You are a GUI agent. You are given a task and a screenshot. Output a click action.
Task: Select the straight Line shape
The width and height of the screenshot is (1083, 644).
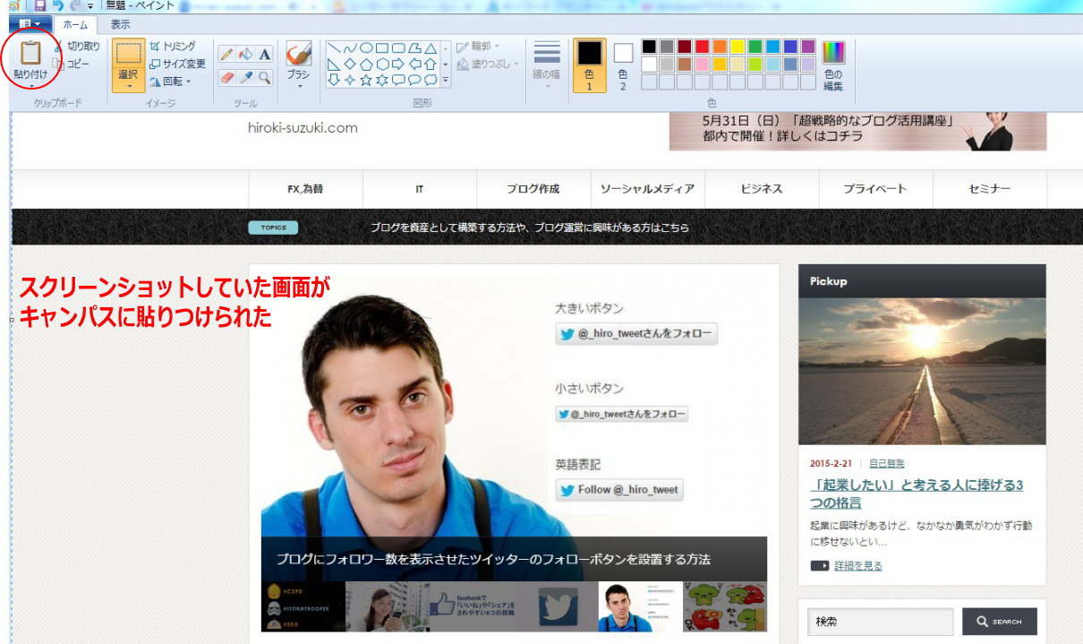334,47
